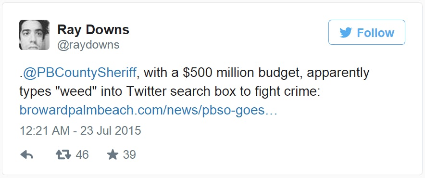Click the Ray Downs display name
The height and width of the screenshot is (178, 425).
tap(93, 29)
